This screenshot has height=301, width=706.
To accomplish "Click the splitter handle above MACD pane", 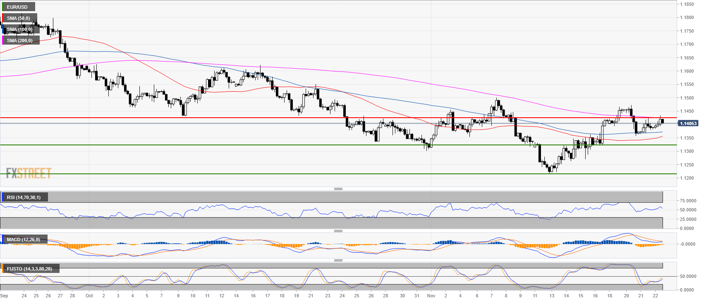I will click(x=338, y=231).
